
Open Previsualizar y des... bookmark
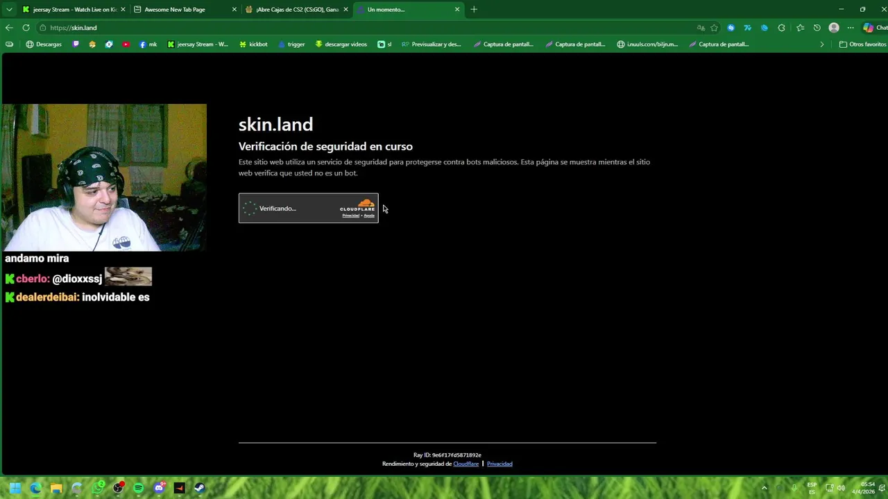(x=431, y=44)
